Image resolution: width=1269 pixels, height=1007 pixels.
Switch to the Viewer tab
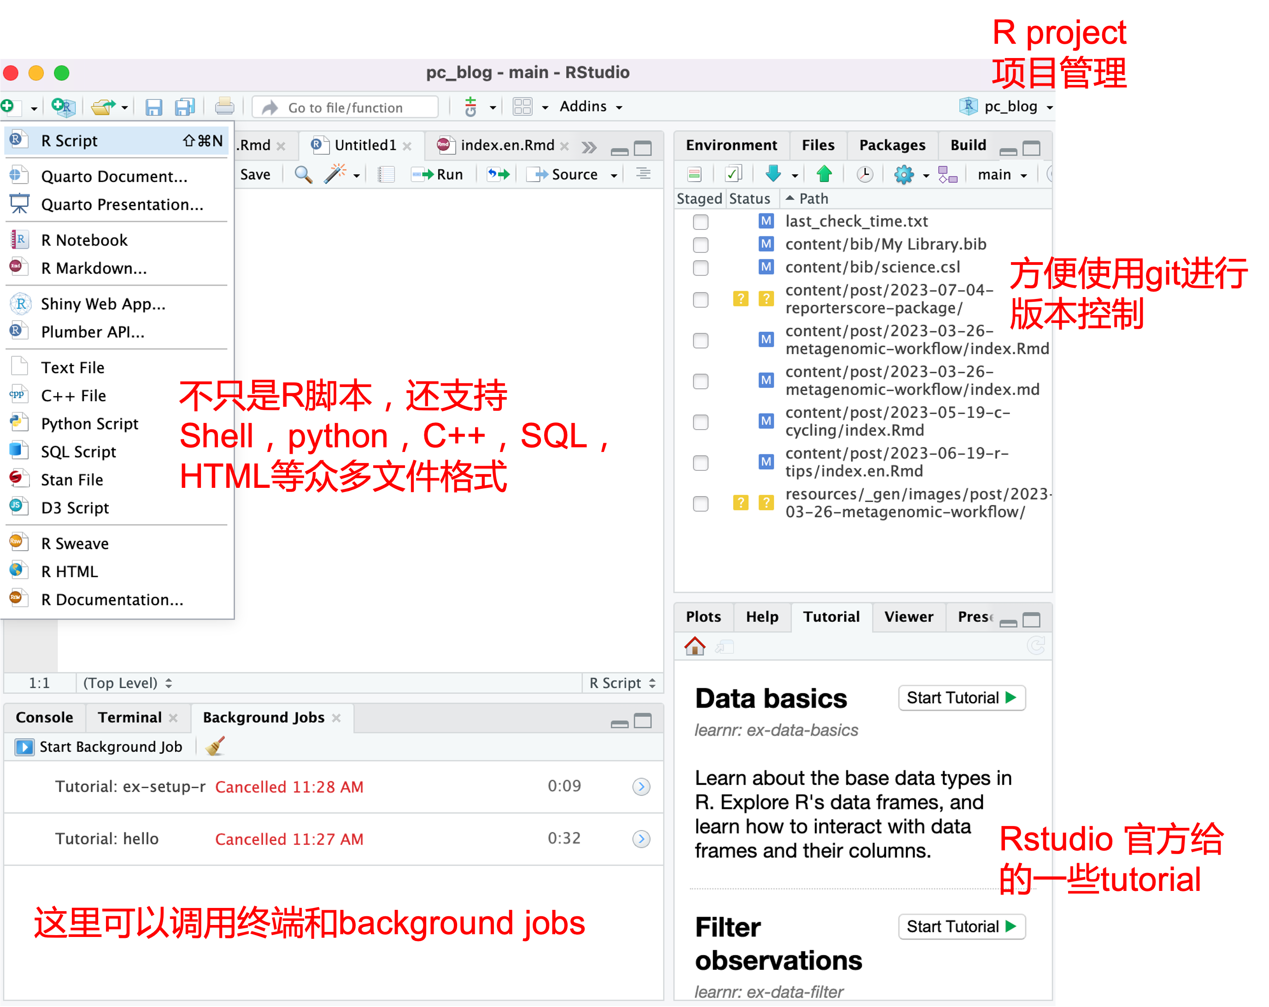pos(908,616)
